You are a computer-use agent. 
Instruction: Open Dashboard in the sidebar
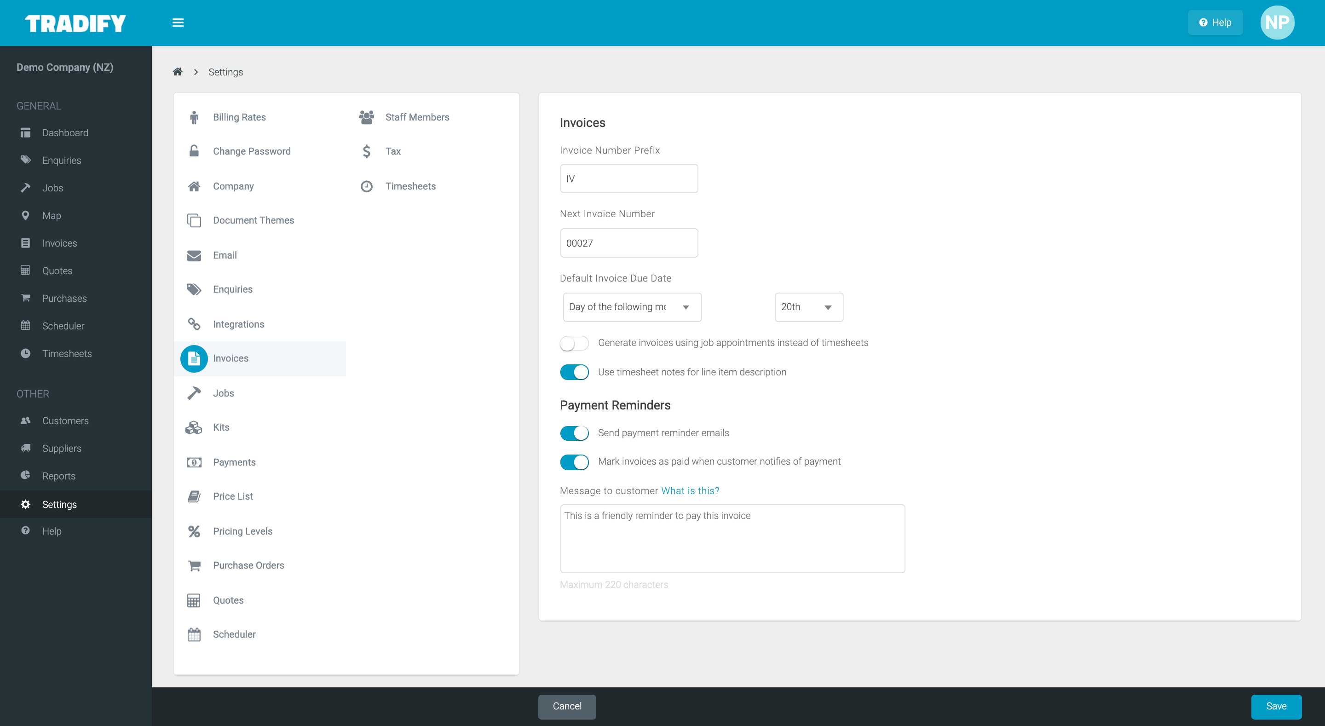(x=65, y=133)
